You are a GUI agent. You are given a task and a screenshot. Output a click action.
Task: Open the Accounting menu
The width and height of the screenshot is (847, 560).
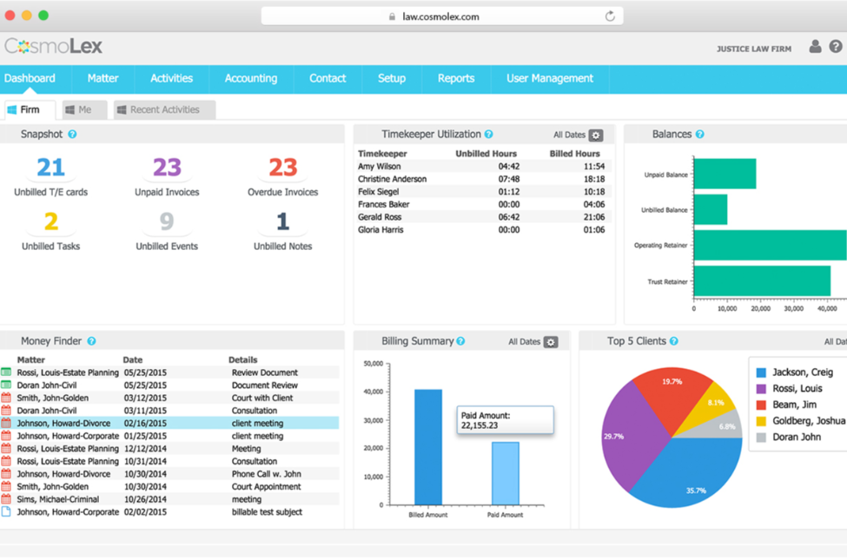click(251, 78)
